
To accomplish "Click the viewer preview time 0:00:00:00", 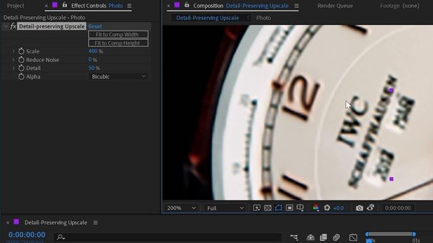I will coord(398,208).
